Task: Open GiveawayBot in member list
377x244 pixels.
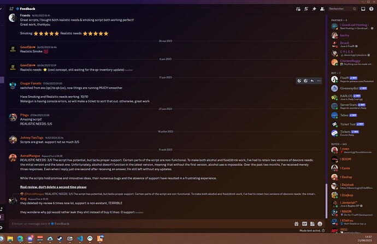Action: (x=352, y=88)
